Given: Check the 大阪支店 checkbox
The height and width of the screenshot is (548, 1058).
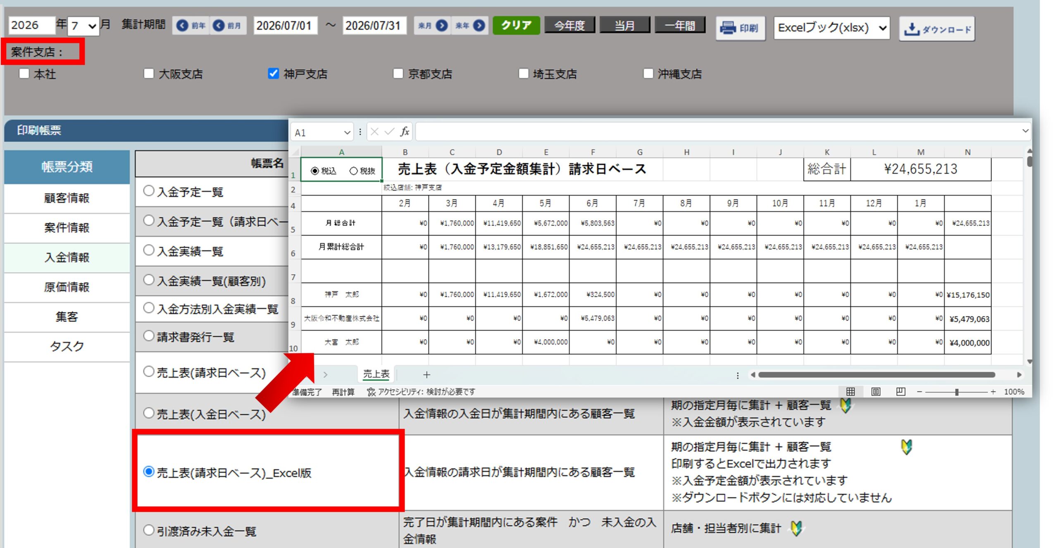Looking at the screenshot, I should tap(149, 74).
